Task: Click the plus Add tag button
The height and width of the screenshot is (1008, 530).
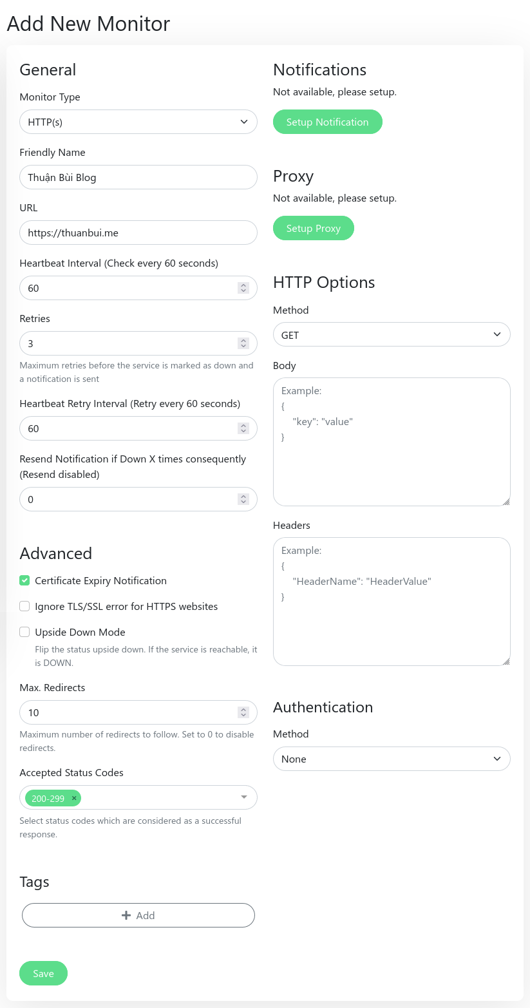Action: 138,915
